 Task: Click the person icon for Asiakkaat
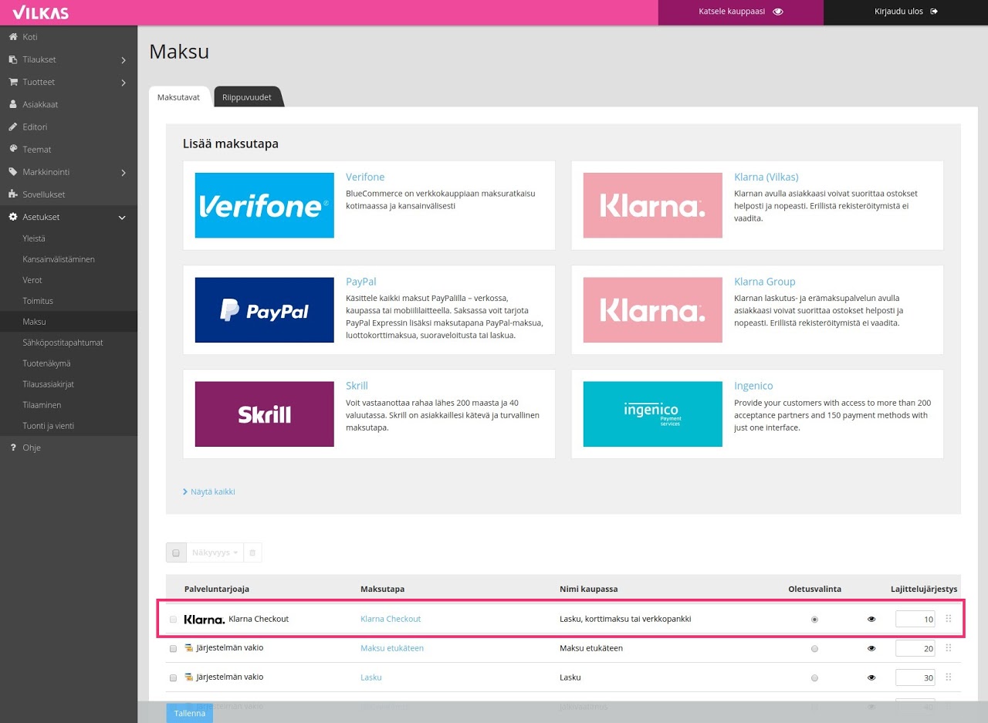point(13,104)
